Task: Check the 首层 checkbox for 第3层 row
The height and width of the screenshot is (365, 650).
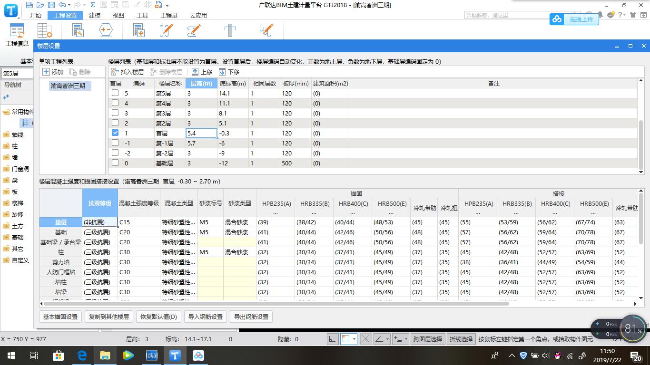Action: [x=115, y=113]
